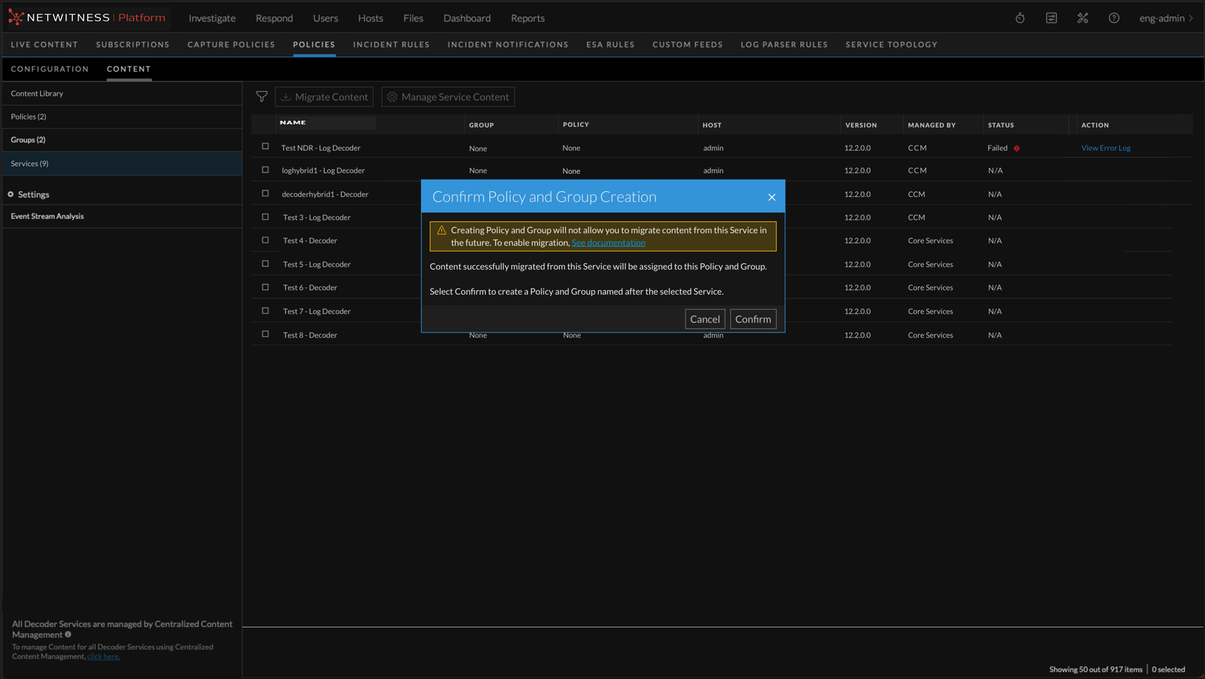
Task: Click the NetWitness Platform logo
Action: pyautogui.click(x=86, y=18)
